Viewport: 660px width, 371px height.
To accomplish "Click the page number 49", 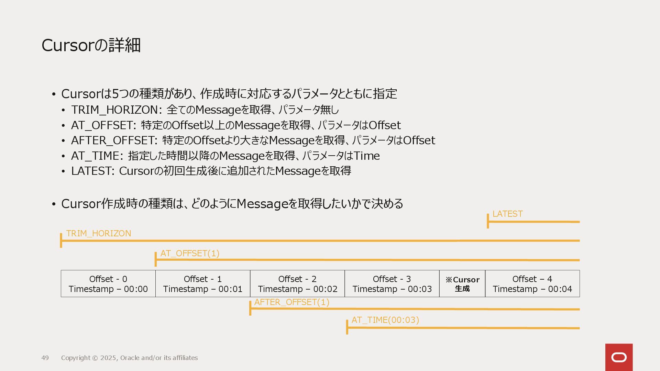I will point(45,358).
